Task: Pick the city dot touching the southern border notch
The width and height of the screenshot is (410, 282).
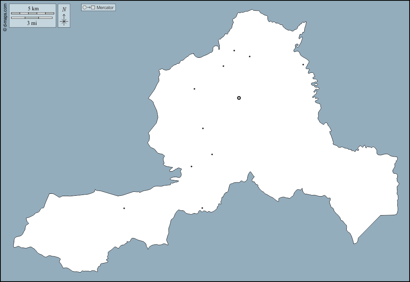Action: tap(202, 208)
